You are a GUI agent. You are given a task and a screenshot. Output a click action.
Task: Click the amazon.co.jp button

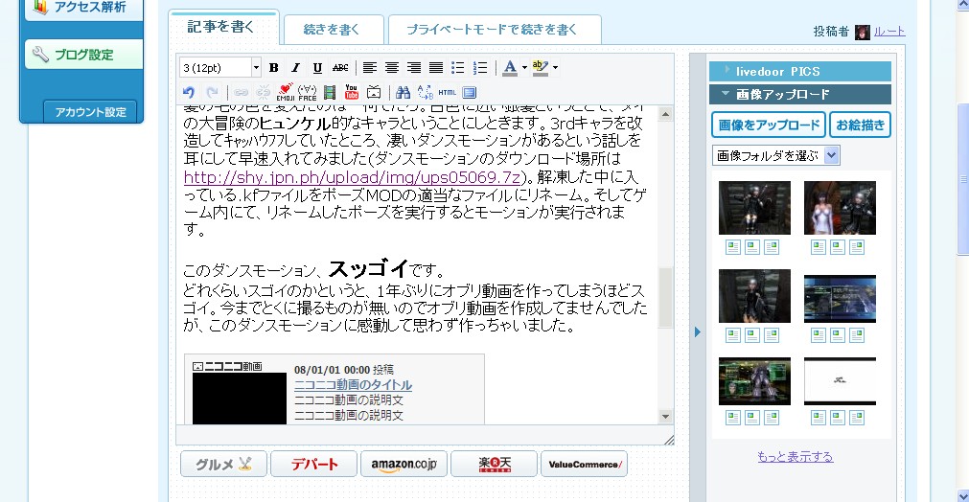pos(404,464)
